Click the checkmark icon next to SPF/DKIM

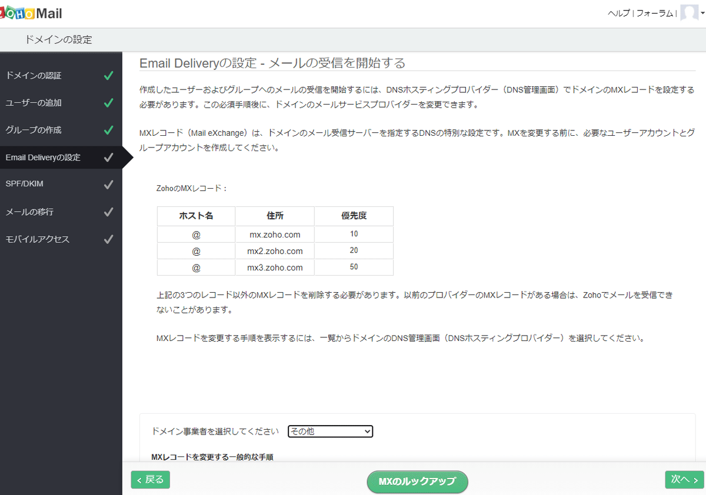click(x=108, y=184)
